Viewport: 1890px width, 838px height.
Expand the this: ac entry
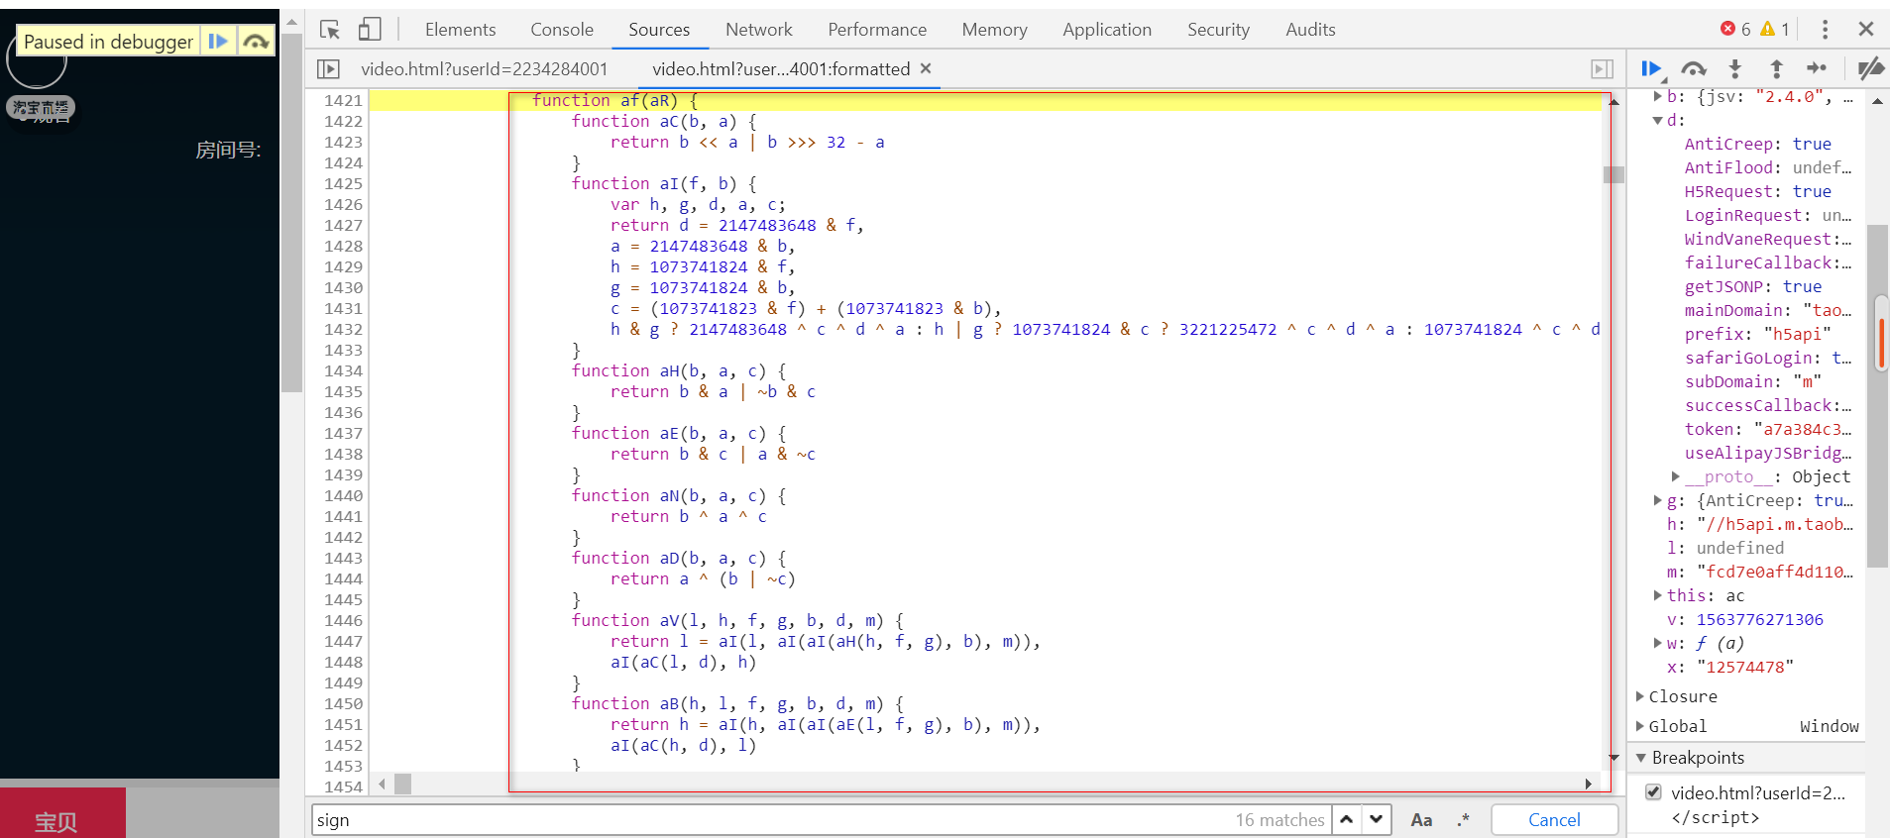pos(1658,595)
